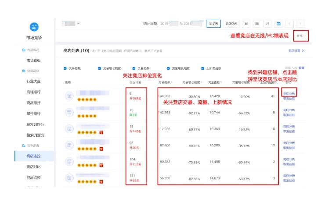Image resolution: width=321 pixels, height=202 pixels.
Task: Click 取消监控 for the rank 9 shop
Action: 289,99
